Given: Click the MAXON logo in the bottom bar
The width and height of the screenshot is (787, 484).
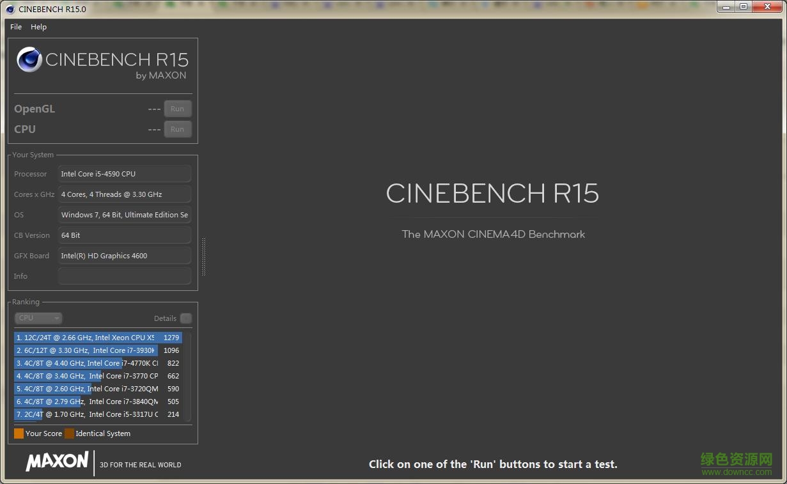Looking at the screenshot, I should [56, 462].
